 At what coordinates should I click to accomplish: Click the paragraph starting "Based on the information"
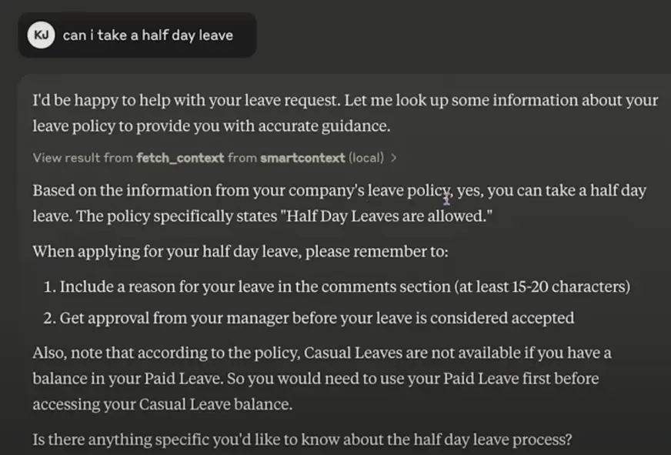coord(339,204)
